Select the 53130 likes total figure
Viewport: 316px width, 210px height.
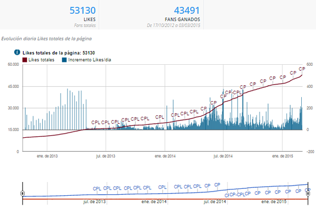point(83,11)
